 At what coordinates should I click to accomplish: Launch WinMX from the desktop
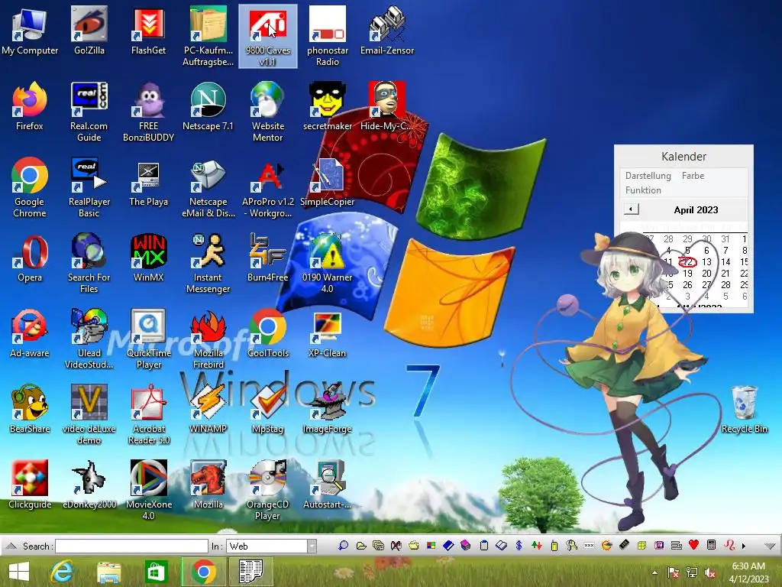[148, 258]
